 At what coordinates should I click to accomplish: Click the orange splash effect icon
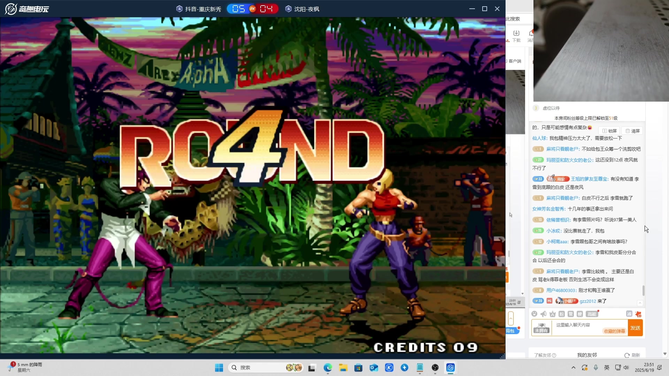[x=638, y=314]
